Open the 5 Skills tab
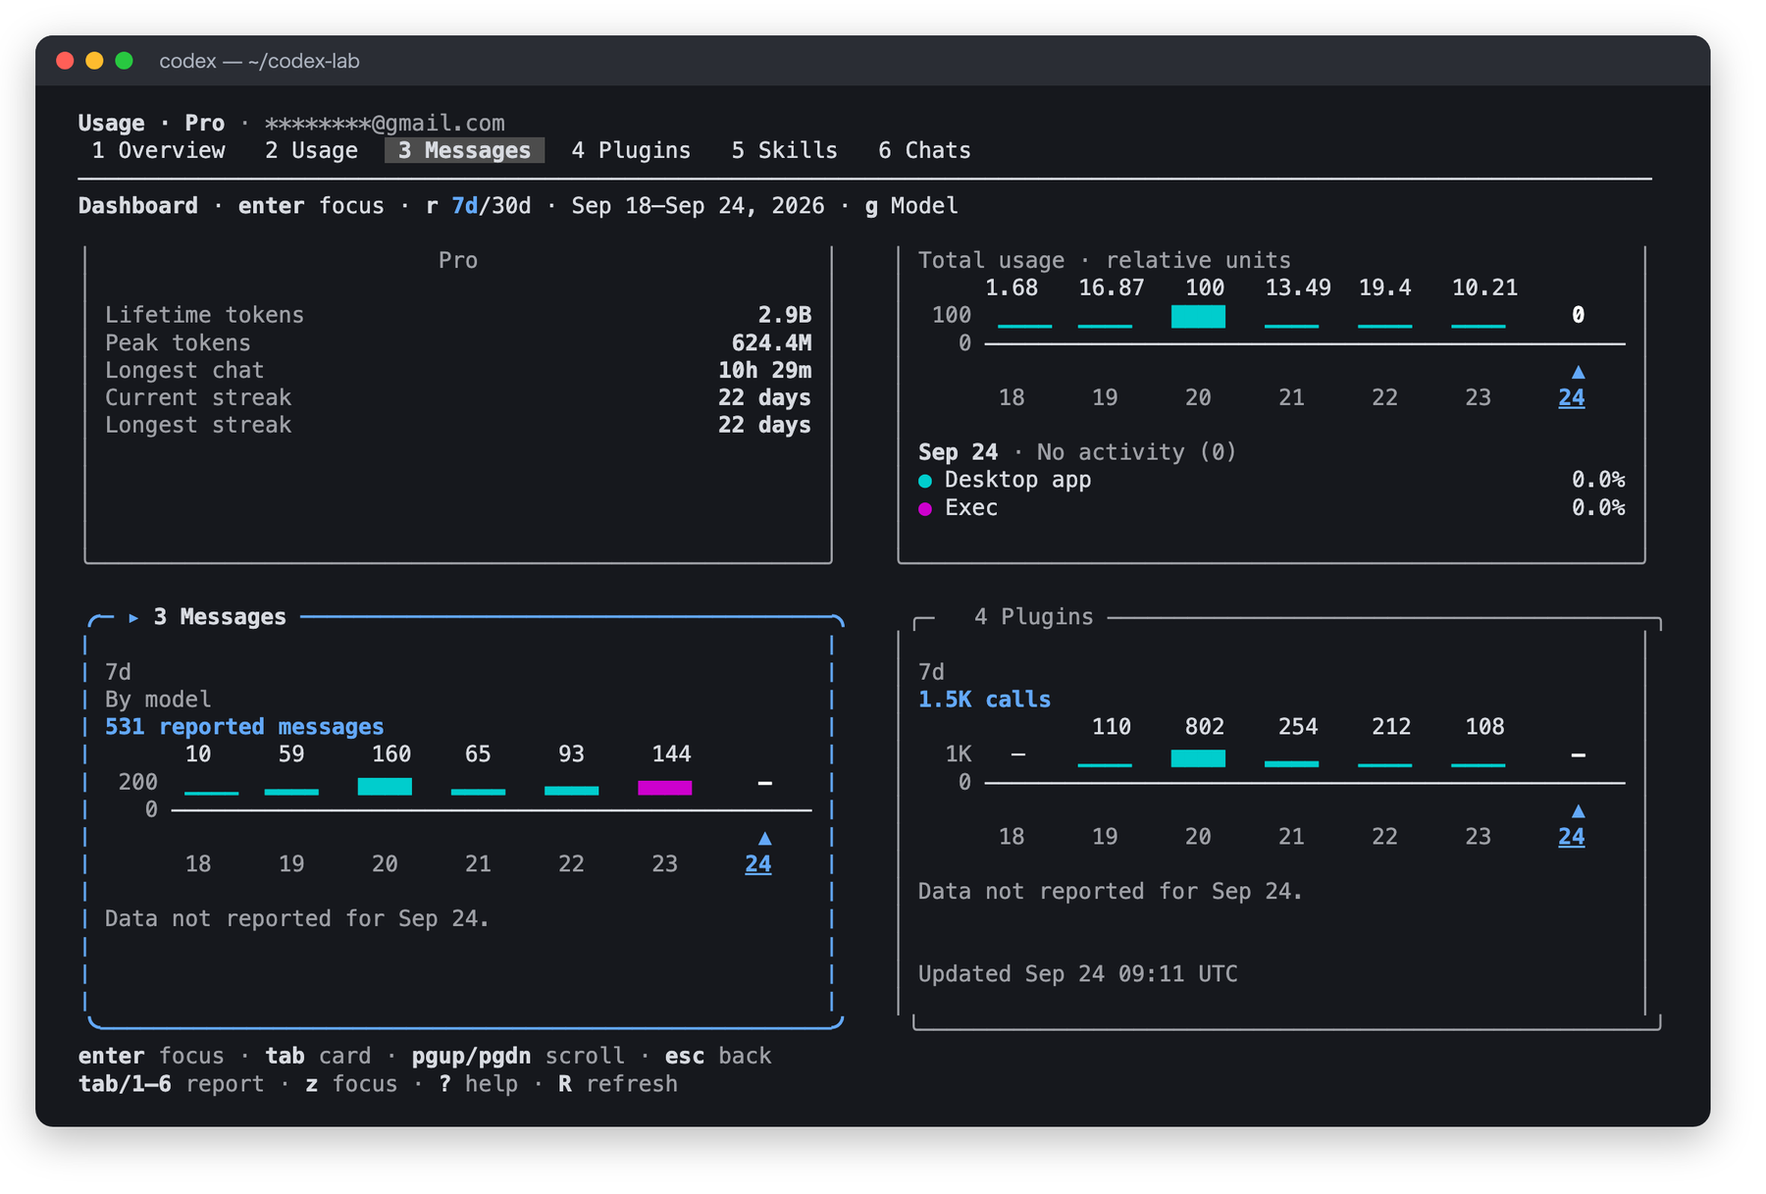This screenshot has height=1194, width=1766. (x=784, y=150)
